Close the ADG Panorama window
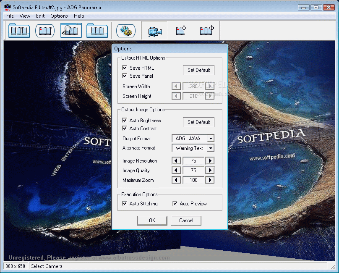The image size is (339, 273). coord(329,8)
